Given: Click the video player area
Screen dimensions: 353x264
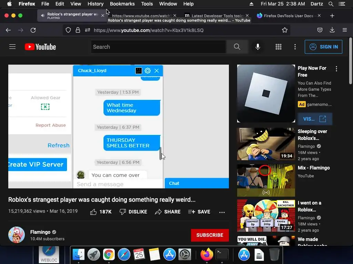Looking at the screenshot, I should 119,126.
